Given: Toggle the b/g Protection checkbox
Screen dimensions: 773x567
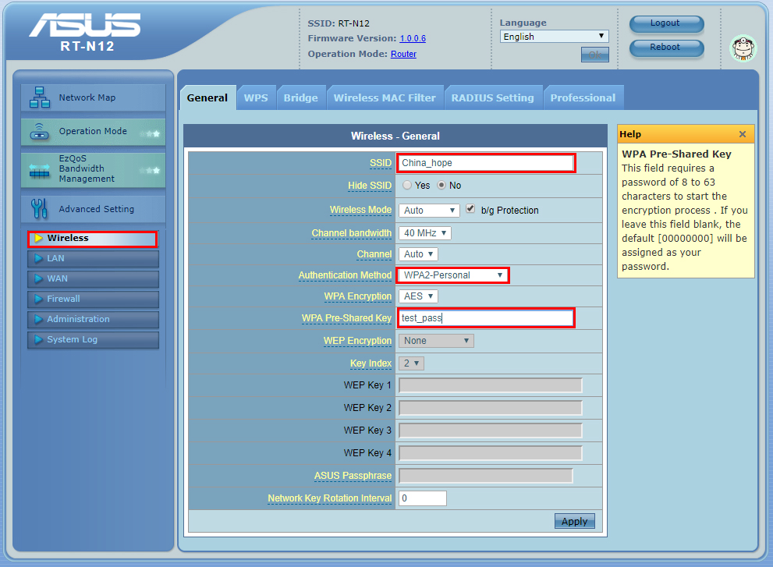Looking at the screenshot, I should tap(470, 210).
